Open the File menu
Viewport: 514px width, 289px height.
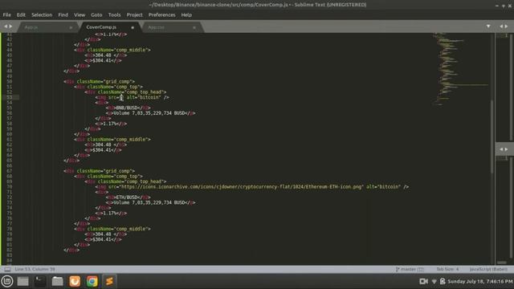[7, 14]
